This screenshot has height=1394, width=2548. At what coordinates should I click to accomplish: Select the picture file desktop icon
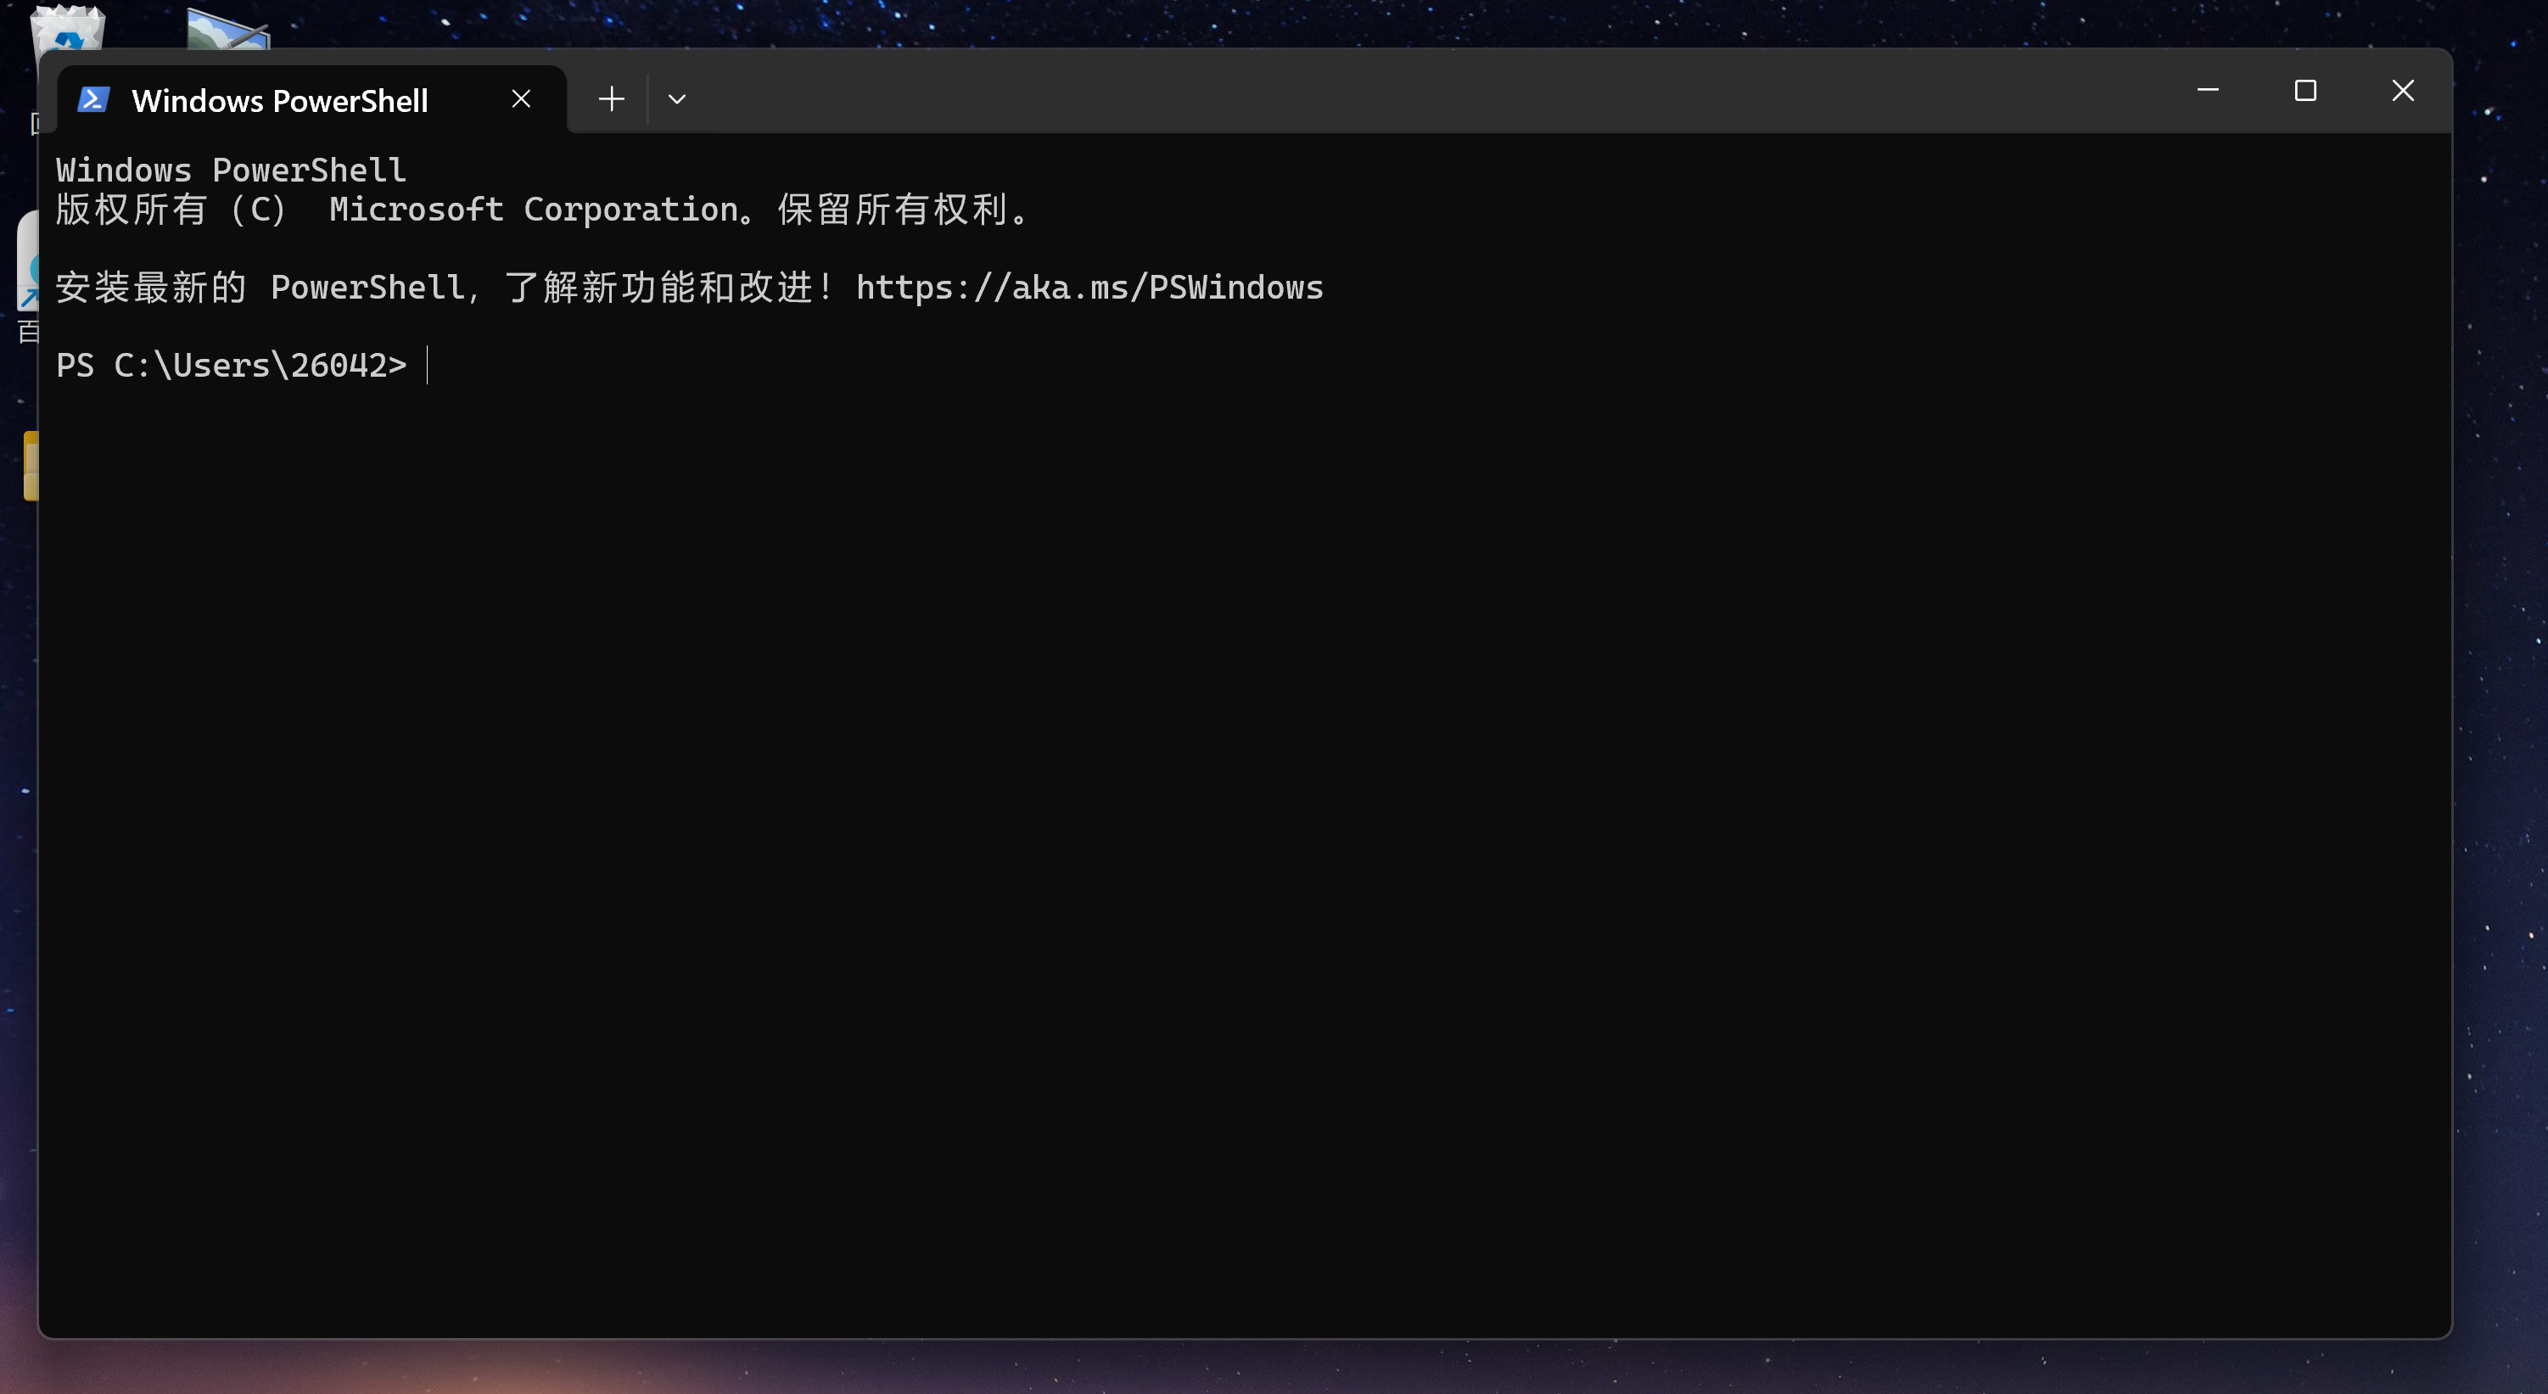[x=227, y=28]
